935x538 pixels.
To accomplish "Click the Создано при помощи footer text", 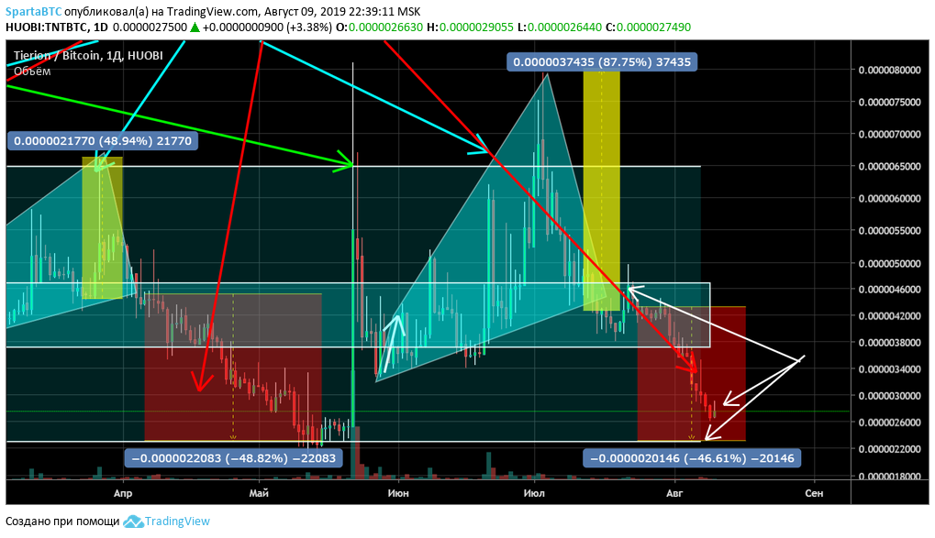I will coord(62,522).
